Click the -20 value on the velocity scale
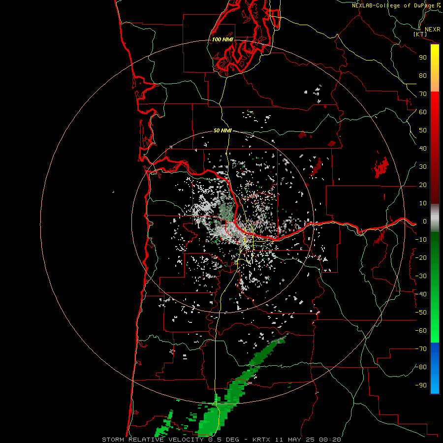Viewport: 443px width, 443px height. pyautogui.click(x=421, y=258)
